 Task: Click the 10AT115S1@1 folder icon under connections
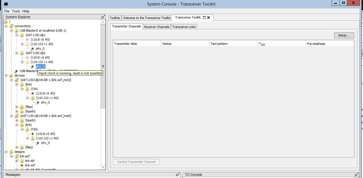22,35
